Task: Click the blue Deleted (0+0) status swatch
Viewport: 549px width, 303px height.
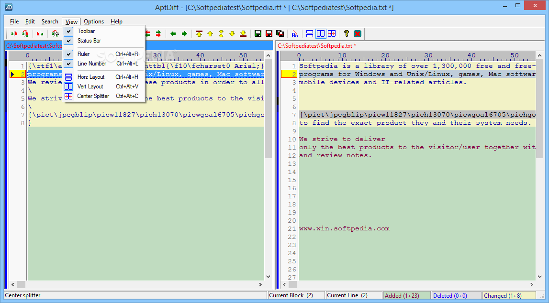Action: pyautogui.click(x=456, y=295)
